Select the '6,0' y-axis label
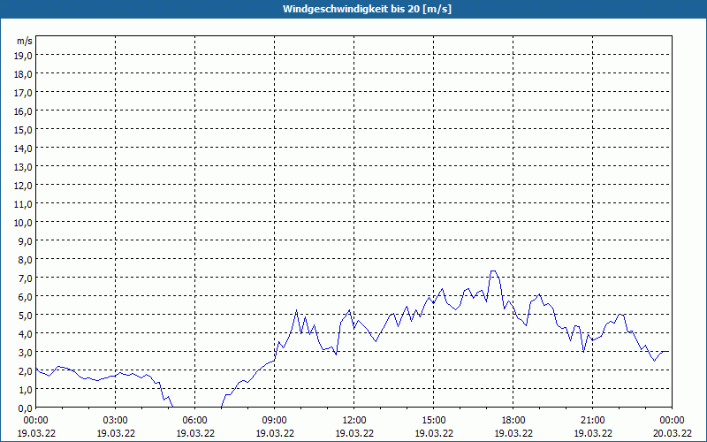 pos(26,297)
